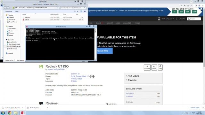Click the Archive.org search field
Viewport: 205px width, 115px height.
(x=194, y=19)
